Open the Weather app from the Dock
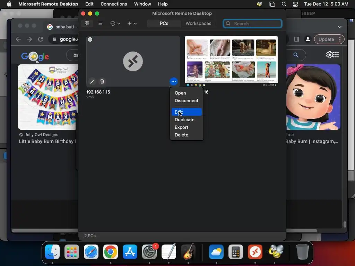 click(x=216, y=252)
